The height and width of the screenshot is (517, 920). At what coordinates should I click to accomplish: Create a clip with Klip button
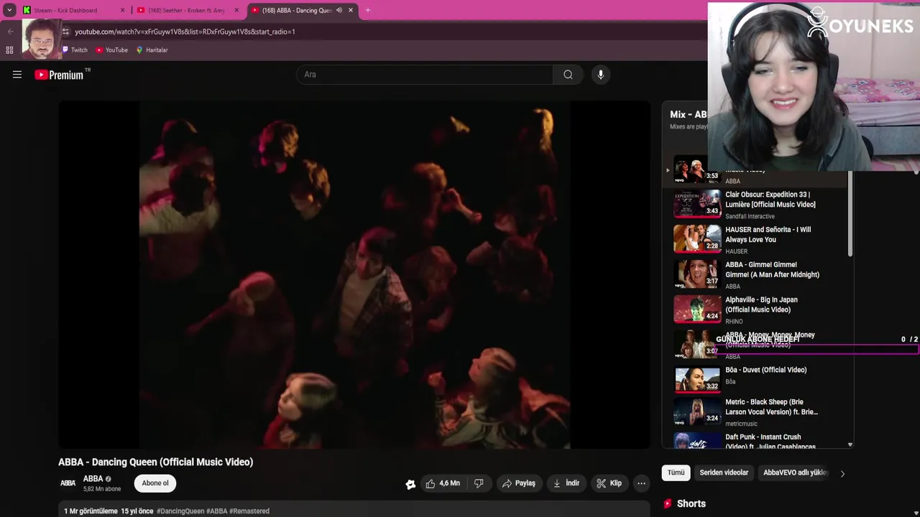click(x=609, y=483)
